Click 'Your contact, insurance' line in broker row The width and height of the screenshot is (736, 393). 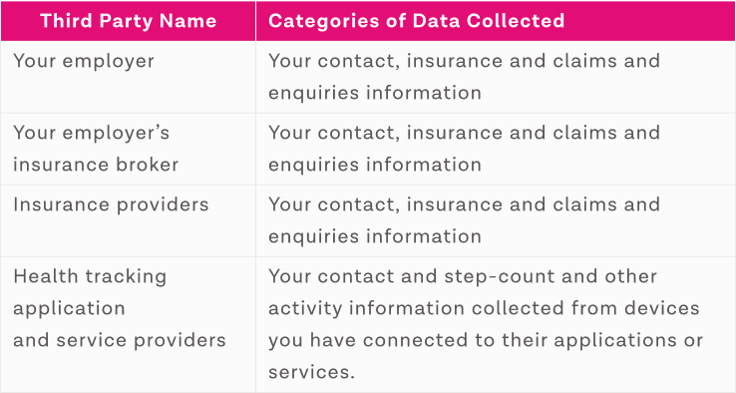pyautogui.click(x=464, y=134)
